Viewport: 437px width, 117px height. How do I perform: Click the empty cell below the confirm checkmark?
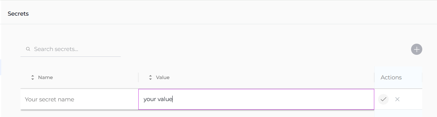click(398, 113)
